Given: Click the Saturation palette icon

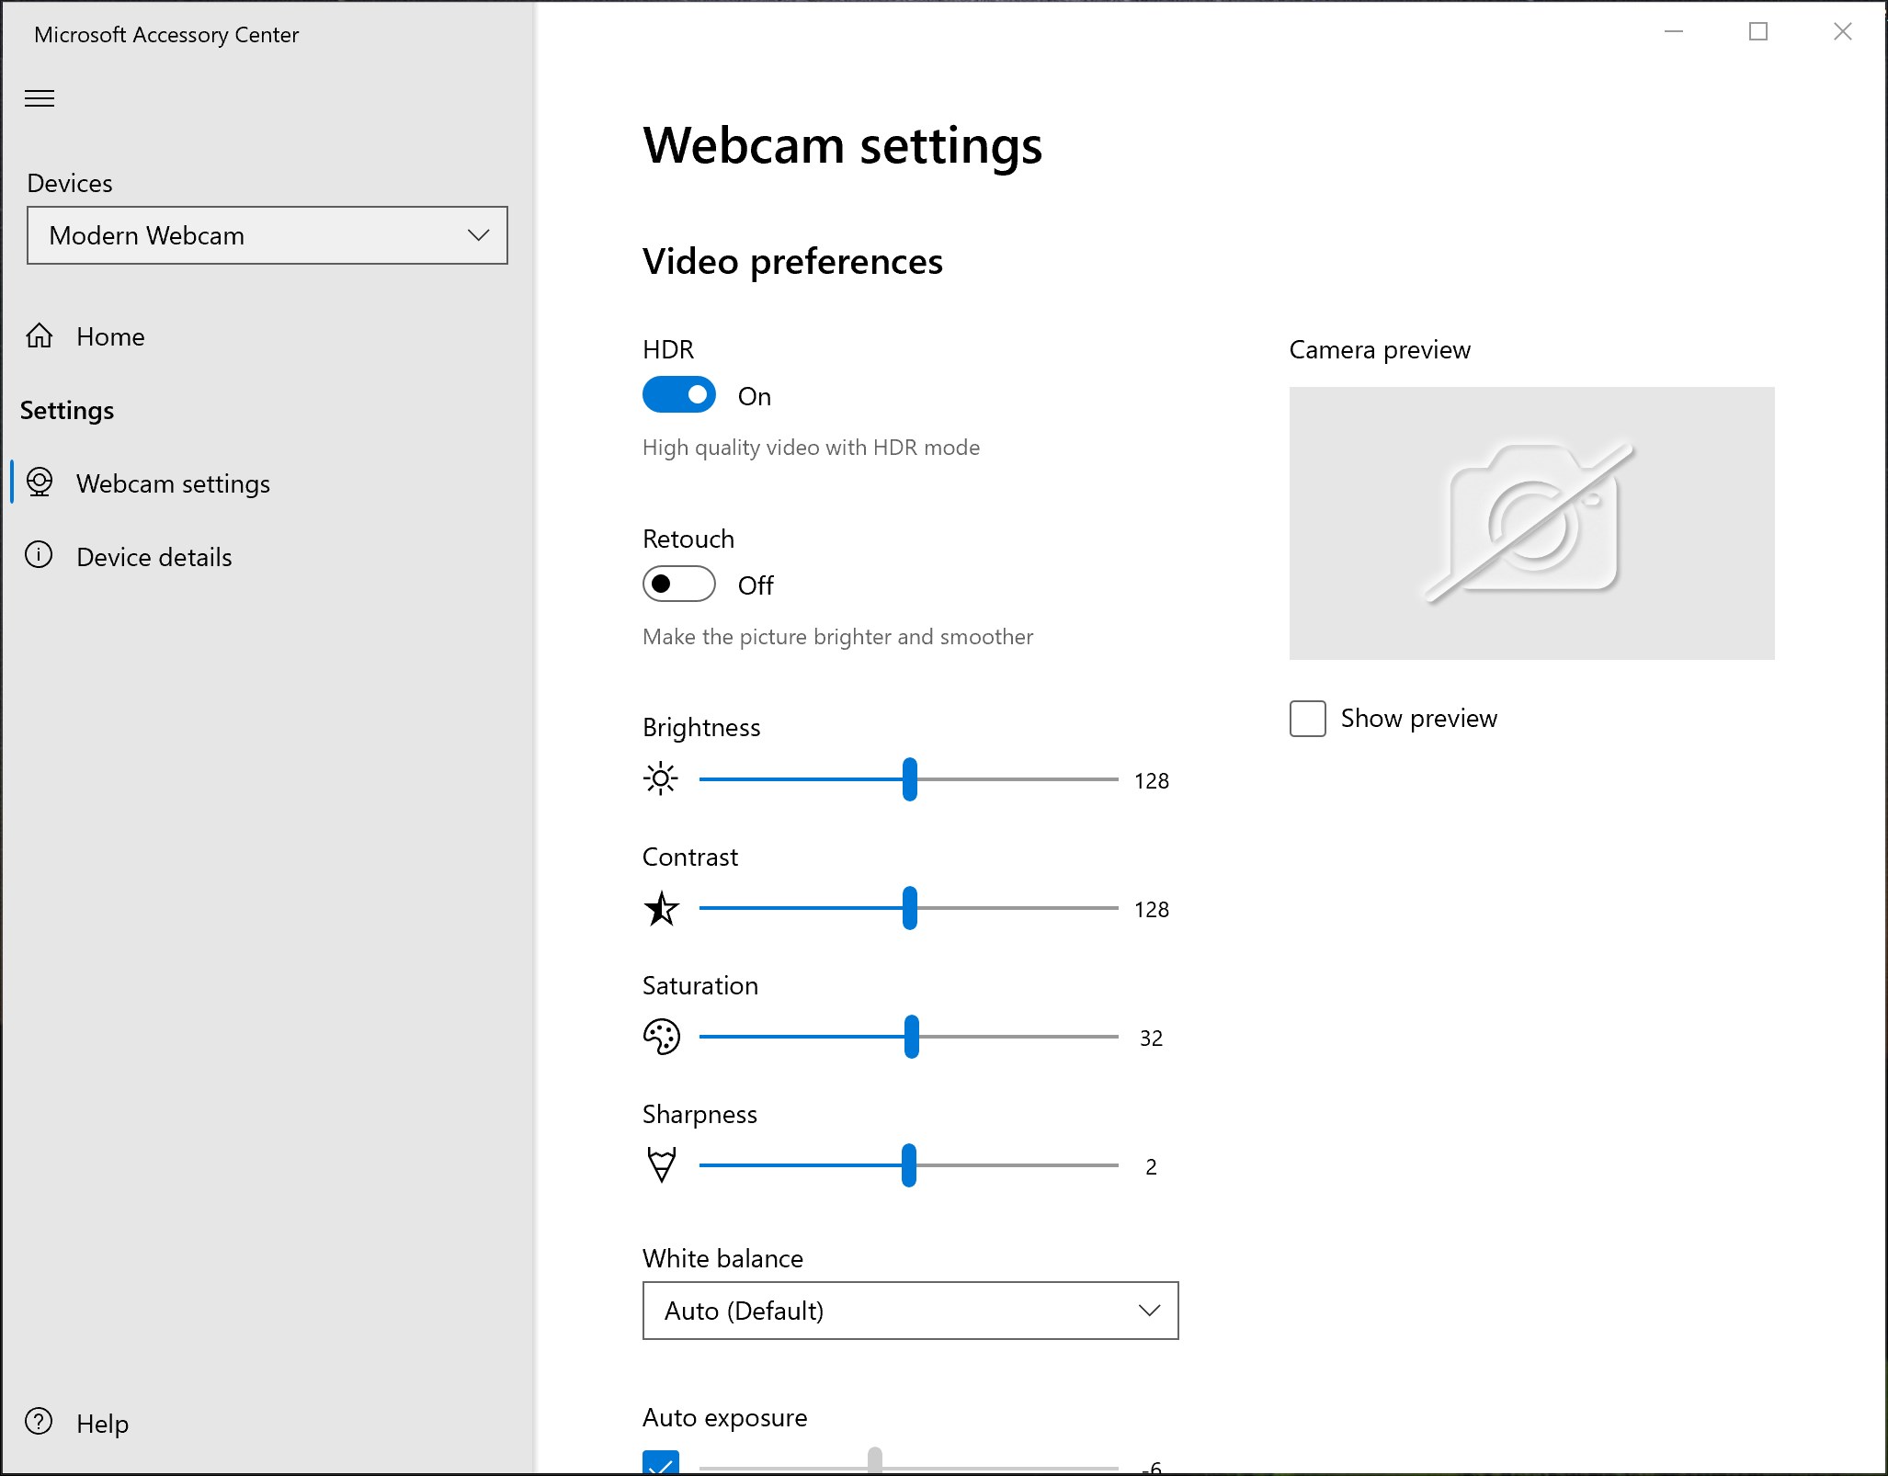Looking at the screenshot, I should pyautogui.click(x=661, y=1037).
